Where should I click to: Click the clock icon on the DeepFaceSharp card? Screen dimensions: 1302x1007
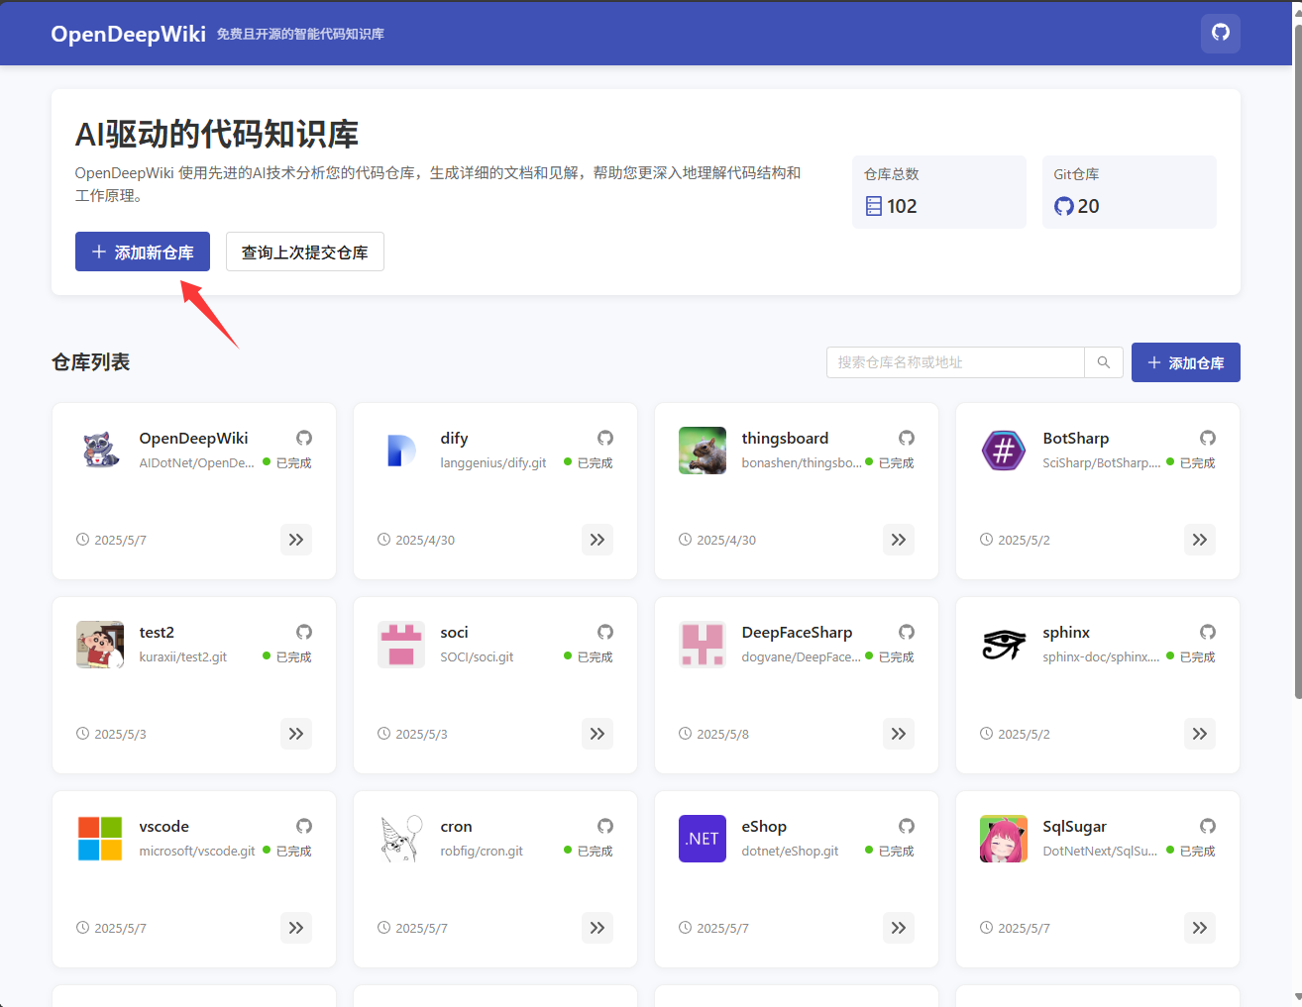pos(684,734)
